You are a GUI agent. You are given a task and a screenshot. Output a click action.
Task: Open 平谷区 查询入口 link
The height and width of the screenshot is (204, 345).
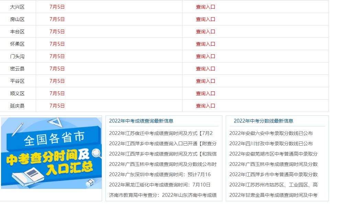[205, 81]
